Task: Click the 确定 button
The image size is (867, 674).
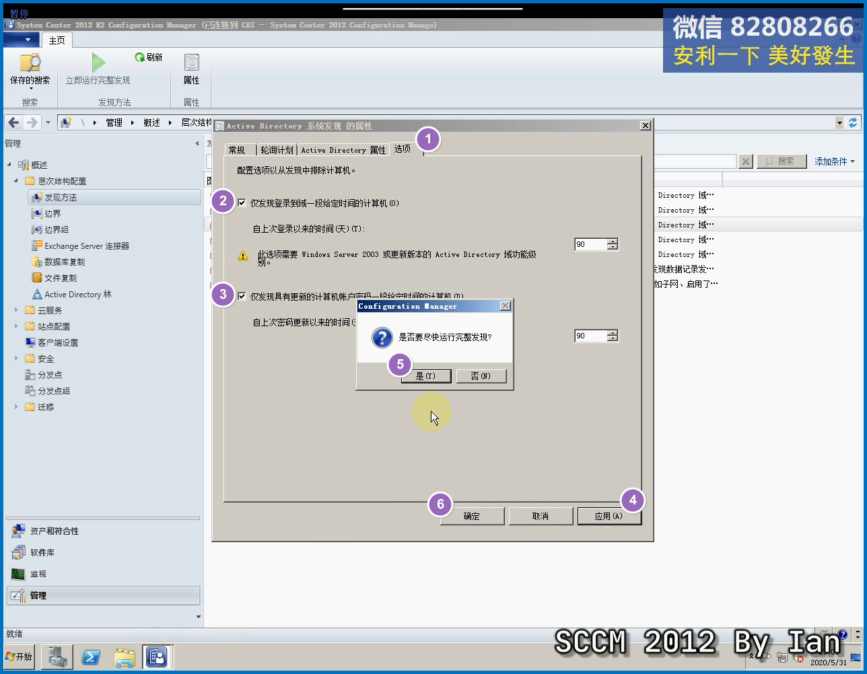Action: tap(472, 516)
